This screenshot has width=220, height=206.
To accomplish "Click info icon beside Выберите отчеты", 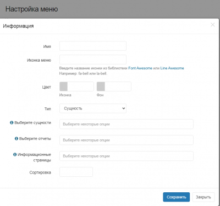I will pos(16,138).
